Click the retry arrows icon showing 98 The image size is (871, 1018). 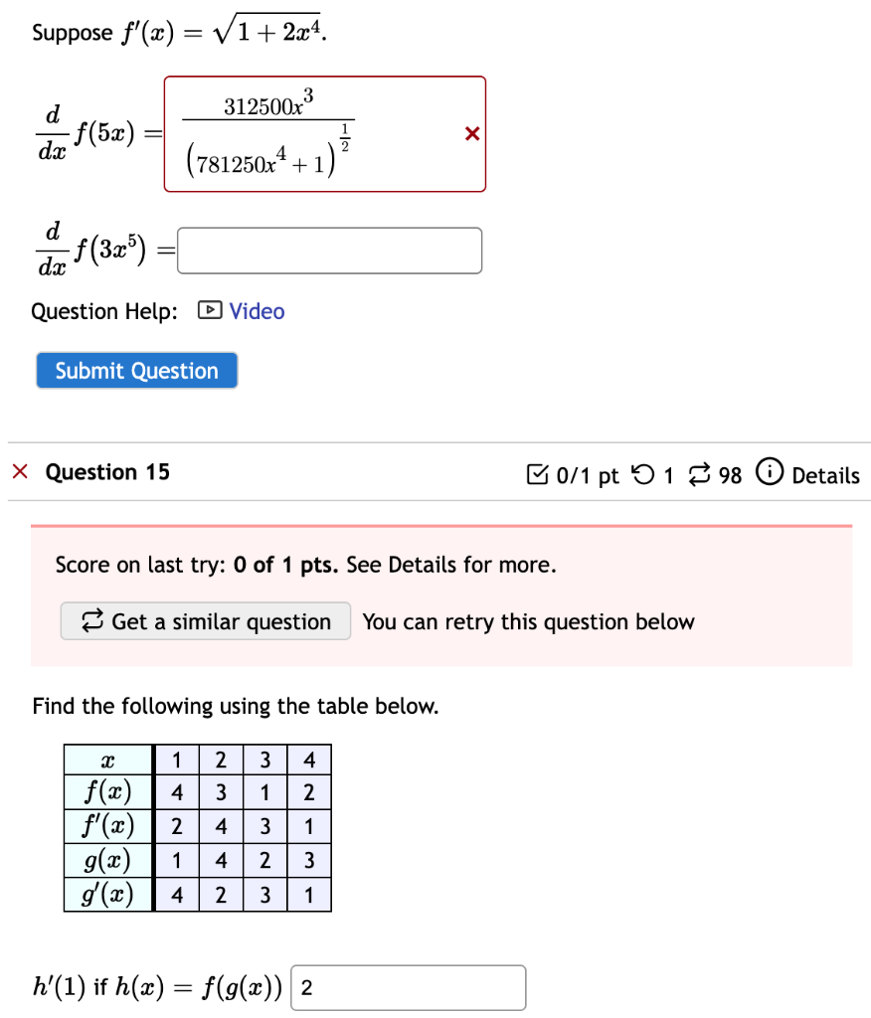point(701,475)
